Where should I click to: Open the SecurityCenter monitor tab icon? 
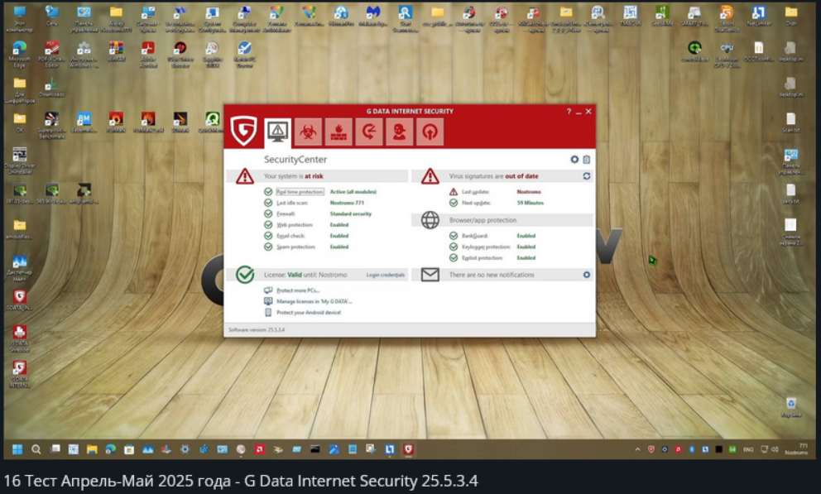tap(277, 132)
